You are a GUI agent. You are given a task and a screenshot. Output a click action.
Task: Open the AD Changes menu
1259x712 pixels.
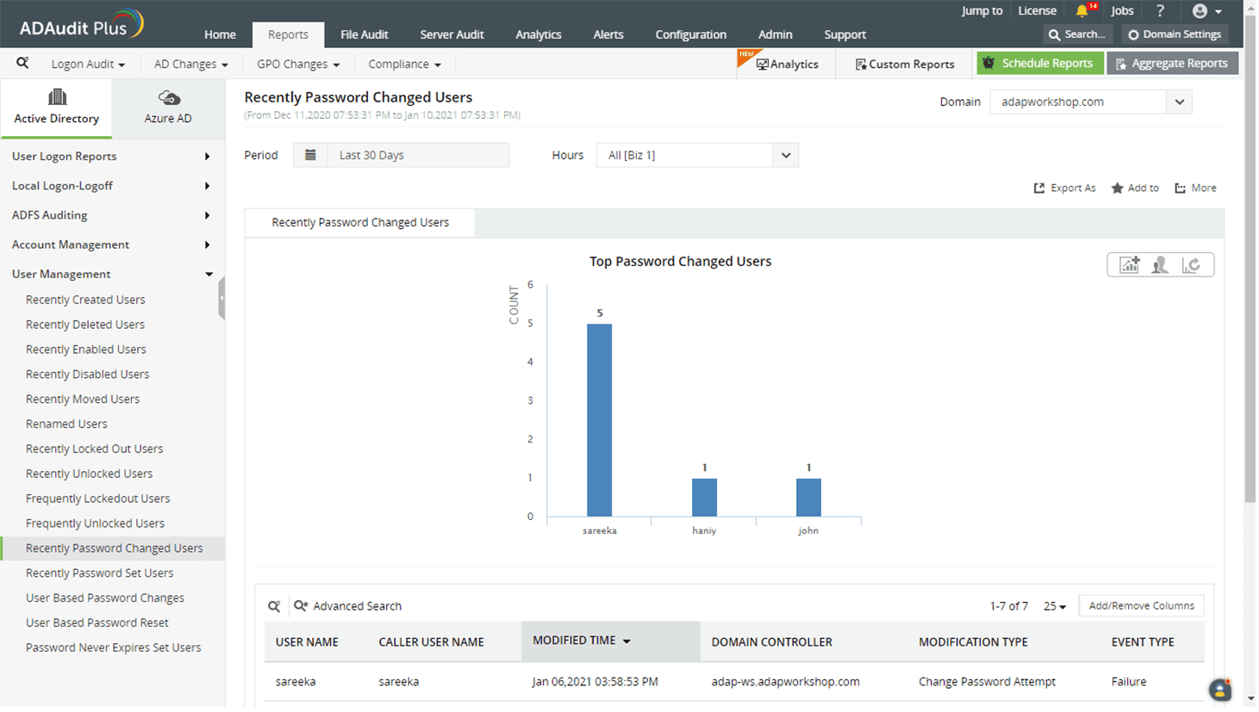click(x=190, y=64)
